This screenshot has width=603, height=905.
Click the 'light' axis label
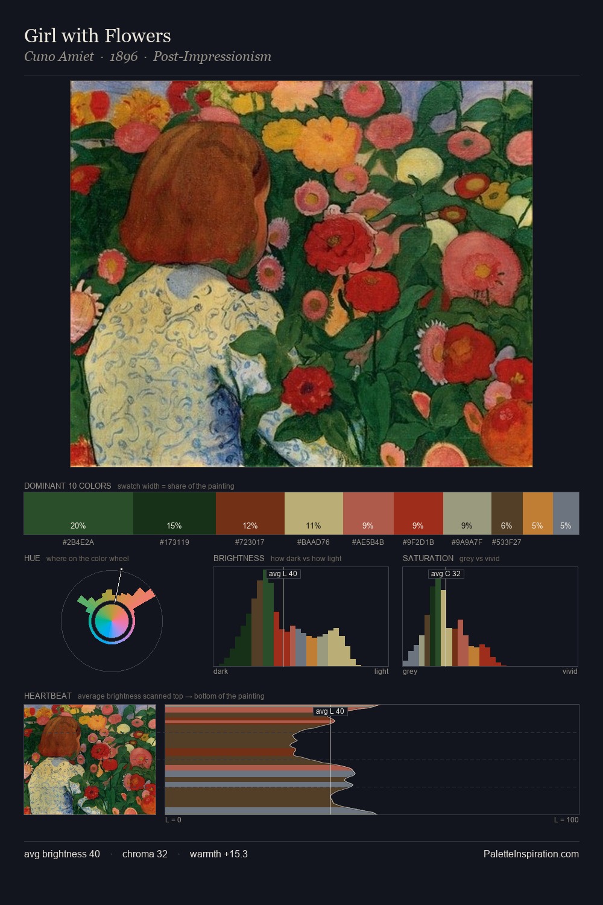pos(381,672)
